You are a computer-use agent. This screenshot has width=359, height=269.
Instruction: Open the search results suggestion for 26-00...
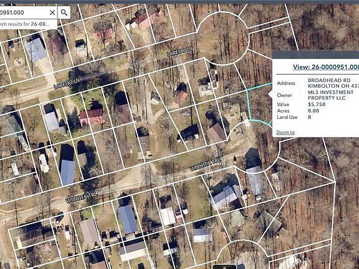(x=25, y=24)
